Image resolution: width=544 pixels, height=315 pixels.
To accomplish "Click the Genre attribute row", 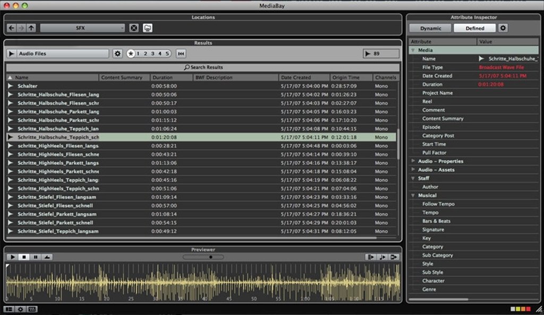I will pos(473,290).
